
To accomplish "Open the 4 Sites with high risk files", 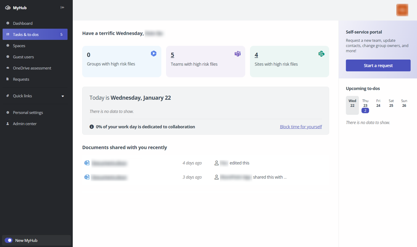I will [256, 55].
